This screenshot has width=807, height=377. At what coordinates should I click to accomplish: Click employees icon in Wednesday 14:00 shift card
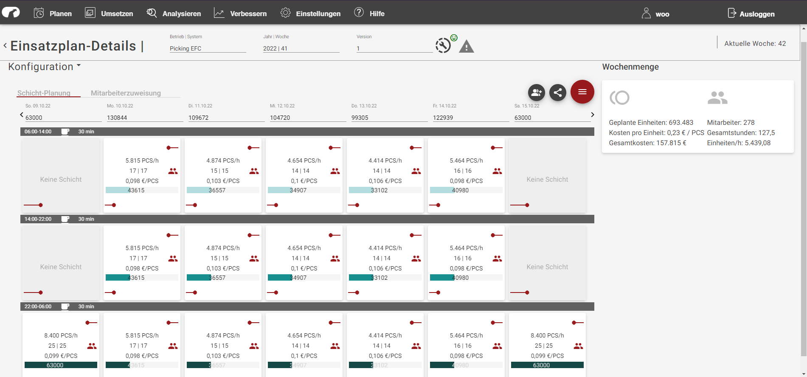coord(335,259)
